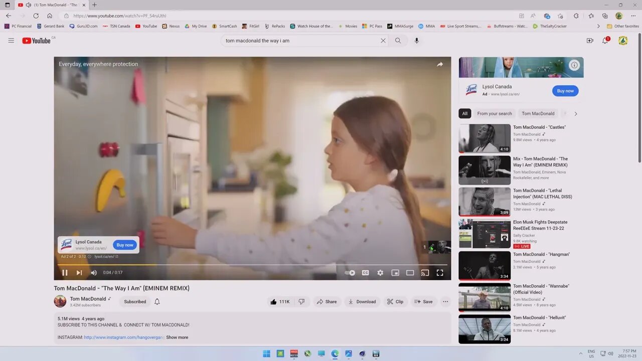The height and width of the screenshot is (361, 642).
Task: Open the Create video icon
Action: point(590,41)
